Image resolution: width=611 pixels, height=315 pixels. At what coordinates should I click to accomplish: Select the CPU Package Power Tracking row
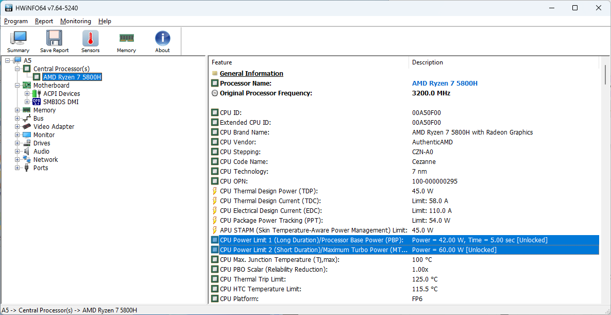click(404, 220)
